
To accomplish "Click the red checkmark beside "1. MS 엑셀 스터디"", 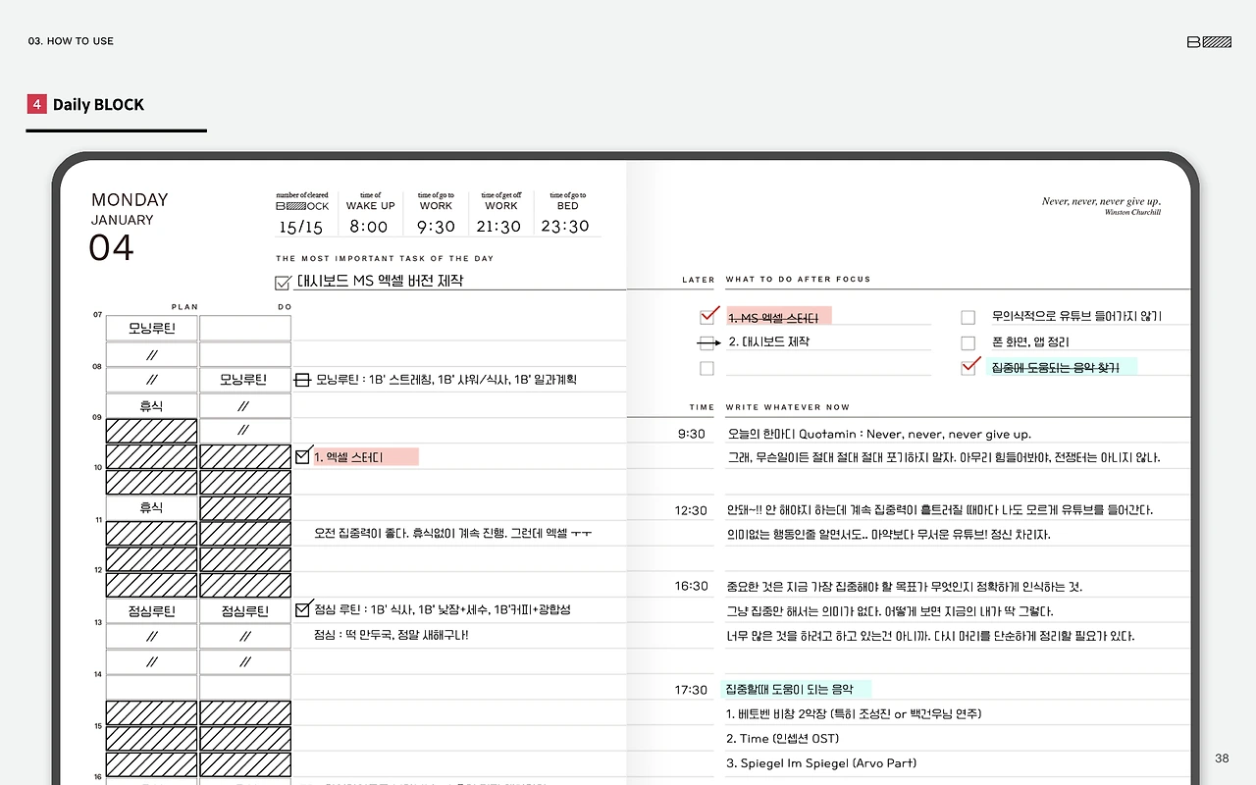I will point(708,315).
